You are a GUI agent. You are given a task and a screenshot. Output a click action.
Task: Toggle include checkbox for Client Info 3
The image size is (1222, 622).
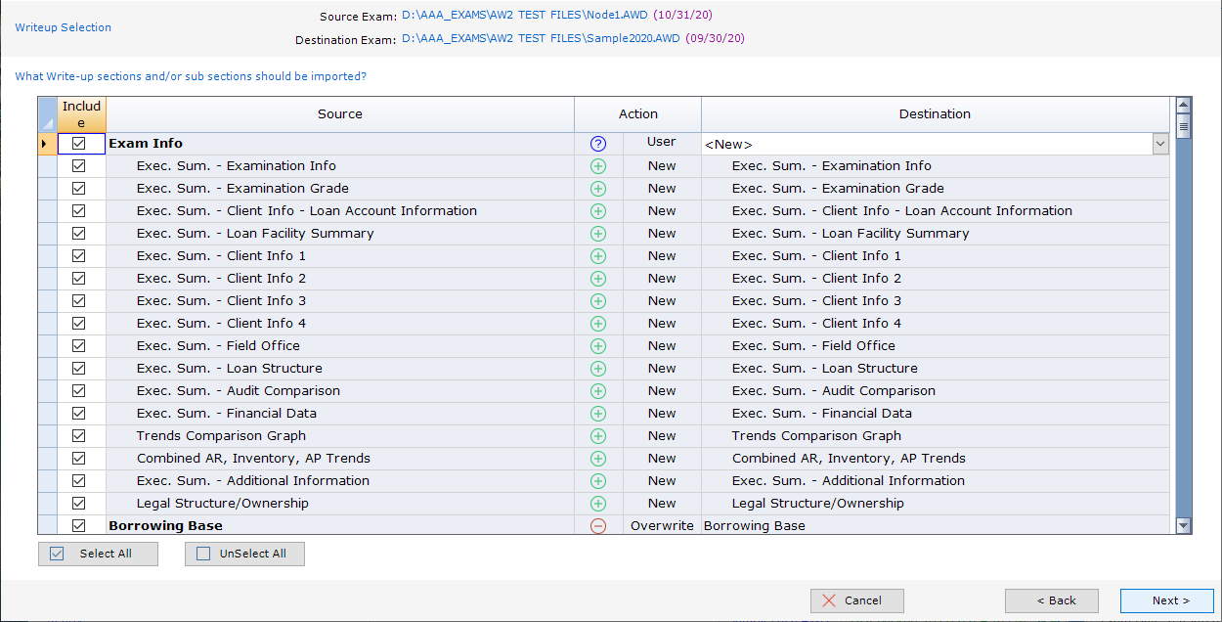tap(79, 301)
